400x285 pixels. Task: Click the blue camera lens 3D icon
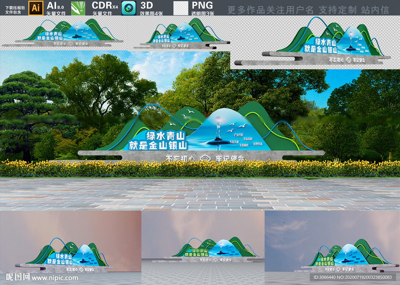click(129, 8)
